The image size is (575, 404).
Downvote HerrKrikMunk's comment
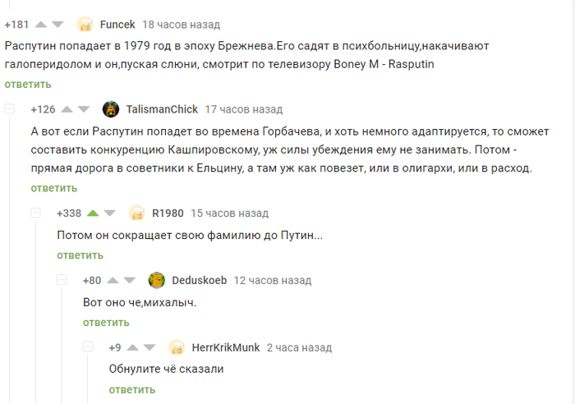pos(150,347)
